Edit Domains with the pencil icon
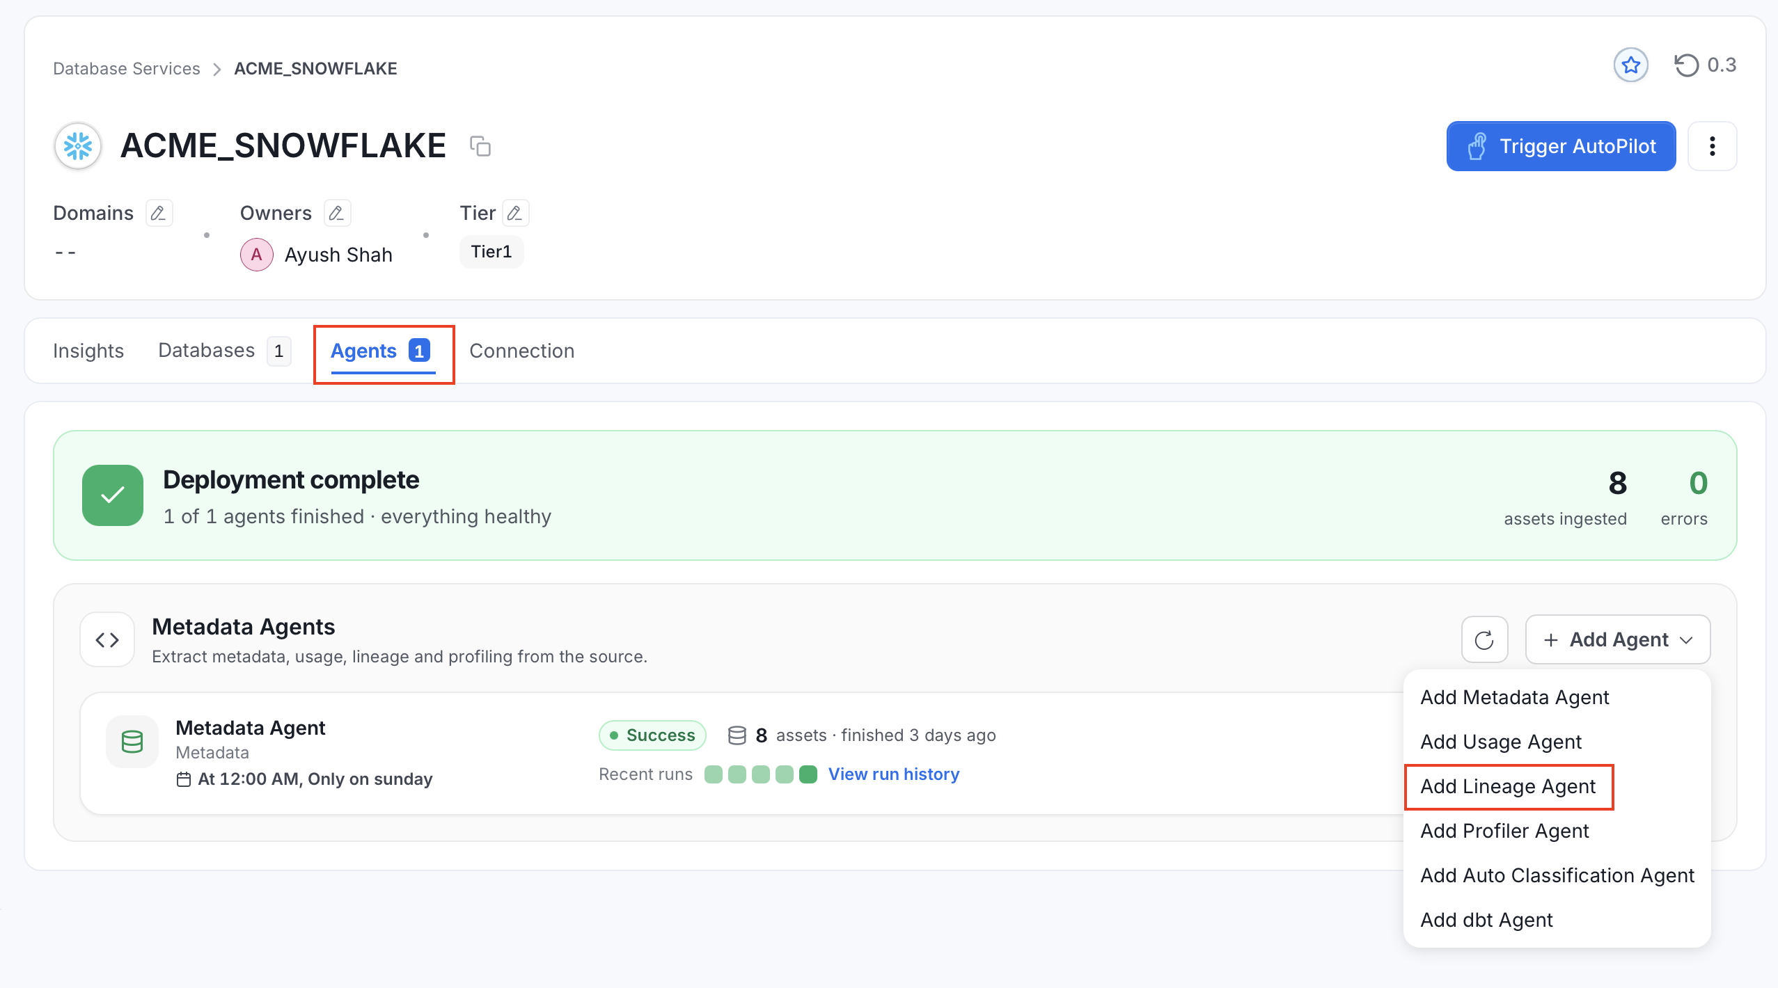 pos(159,213)
